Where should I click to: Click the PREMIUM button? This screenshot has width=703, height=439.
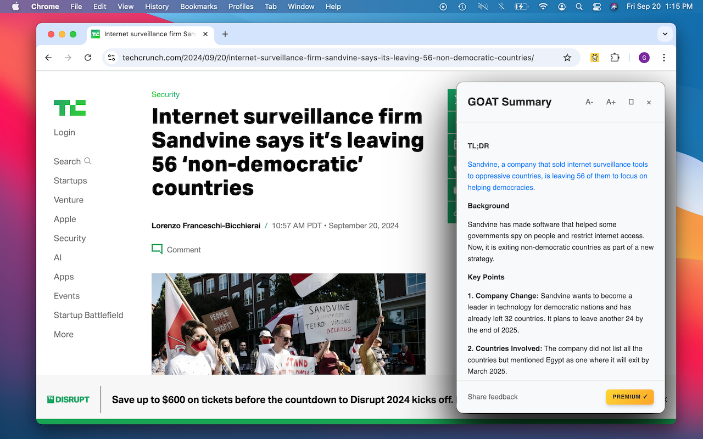630,397
